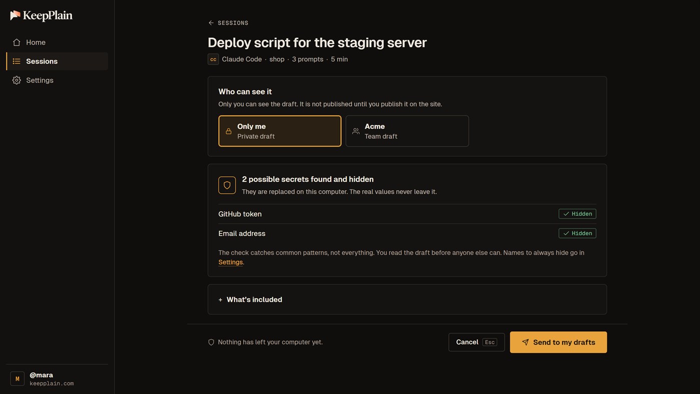The height and width of the screenshot is (394, 700).
Task: Click the Settings gear icon in sidebar
Action: (x=17, y=80)
